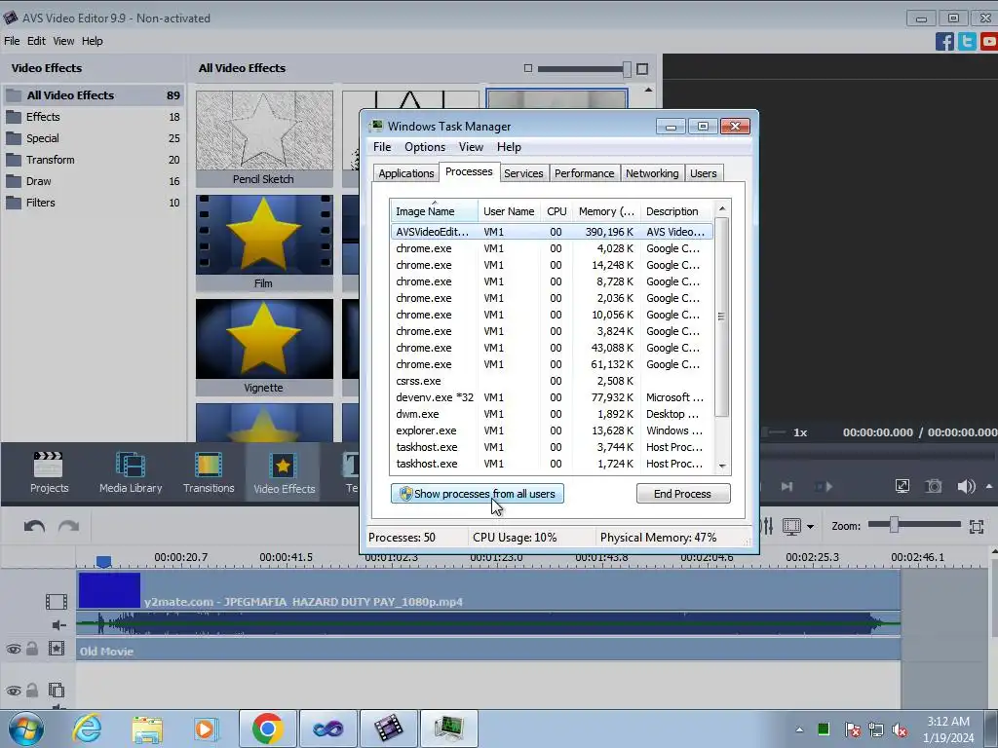The height and width of the screenshot is (748, 998).
Task: Click the Redo arrow above timeline
Action: [69, 527]
